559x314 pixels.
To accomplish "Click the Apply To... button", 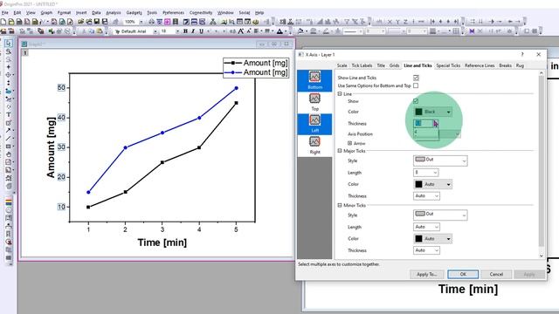I will click(427, 274).
